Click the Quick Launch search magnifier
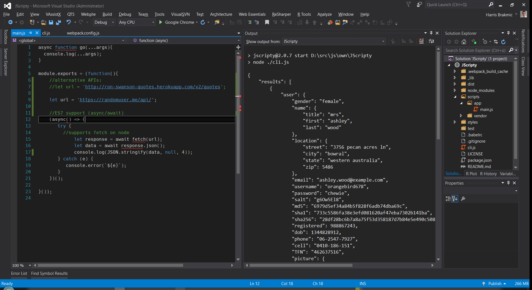The width and height of the screenshot is (532, 290). point(491,4)
